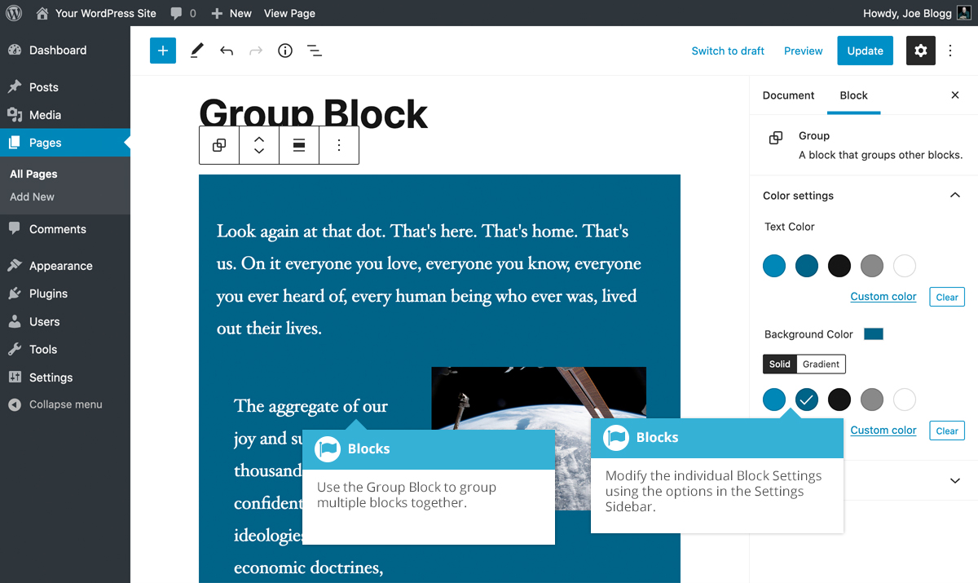Click the Group block transform icon
The height and width of the screenshot is (583, 978).
coord(218,144)
